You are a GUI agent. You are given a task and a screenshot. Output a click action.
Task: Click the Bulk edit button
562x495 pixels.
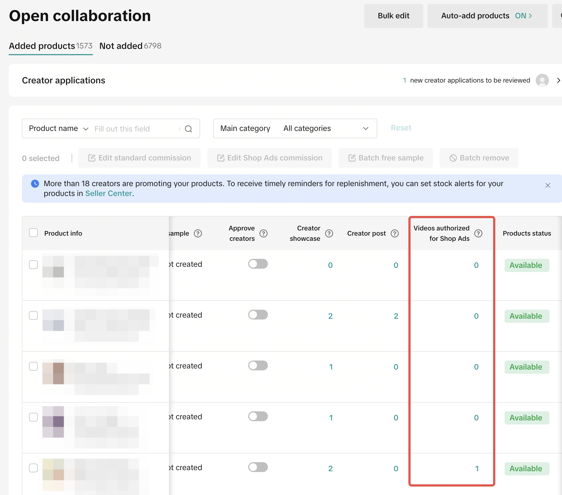point(393,16)
